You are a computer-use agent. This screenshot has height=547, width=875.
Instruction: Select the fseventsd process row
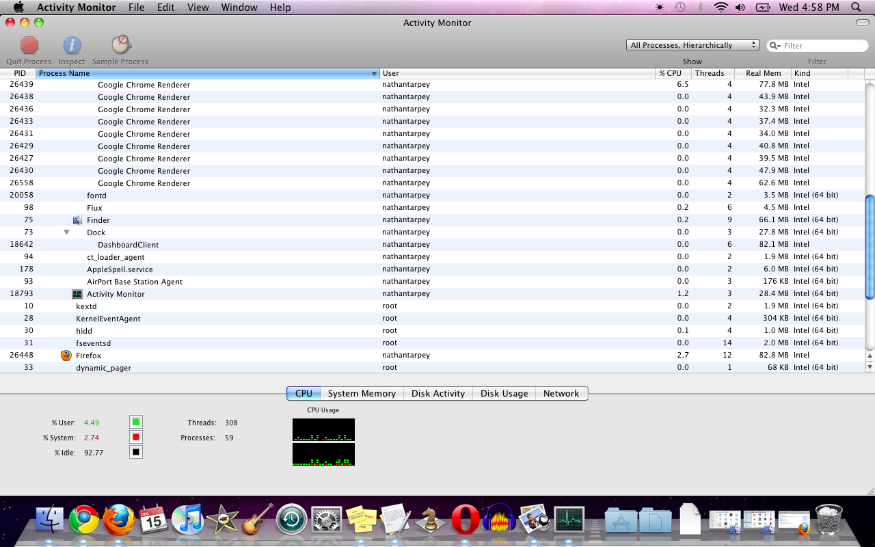tap(432, 343)
